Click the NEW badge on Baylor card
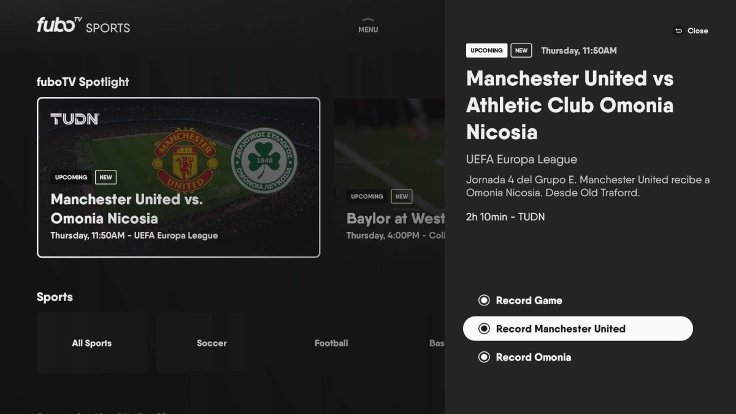 [x=402, y=196]
